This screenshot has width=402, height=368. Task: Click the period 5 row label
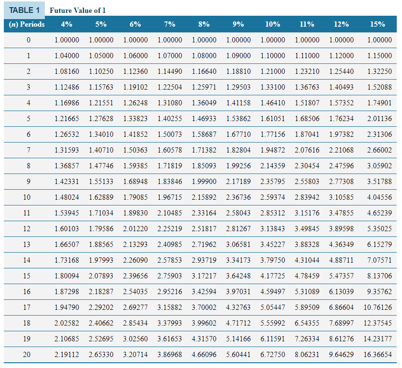tap(28, 119)
